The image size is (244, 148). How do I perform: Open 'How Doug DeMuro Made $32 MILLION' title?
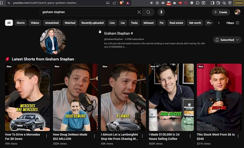point(70,137)
